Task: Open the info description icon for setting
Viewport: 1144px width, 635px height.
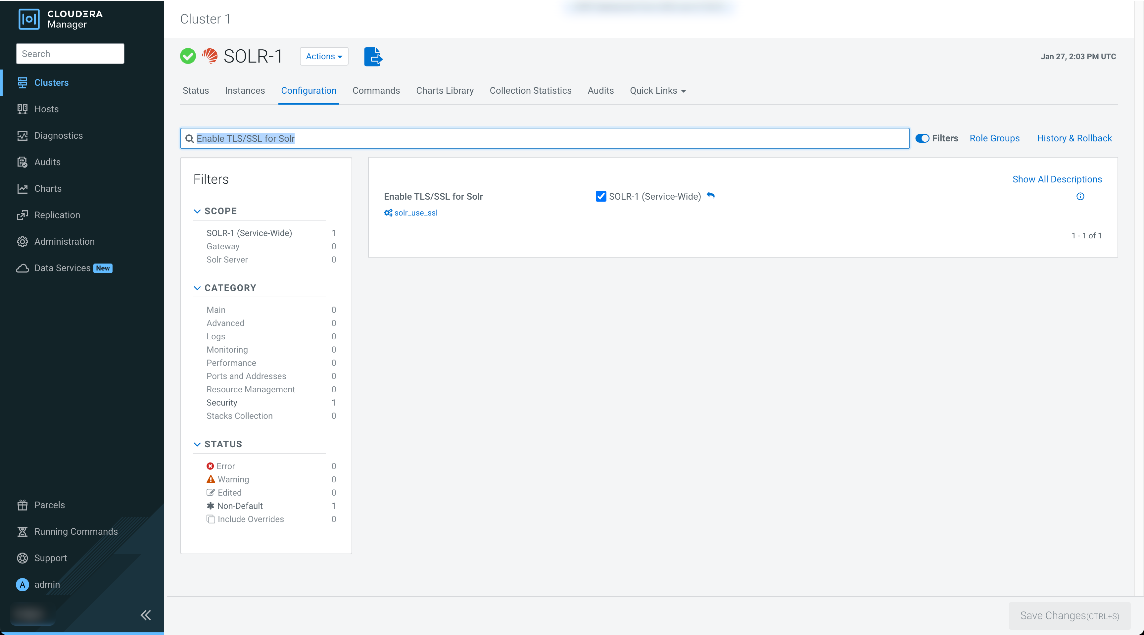Action: pos(1080,196)
